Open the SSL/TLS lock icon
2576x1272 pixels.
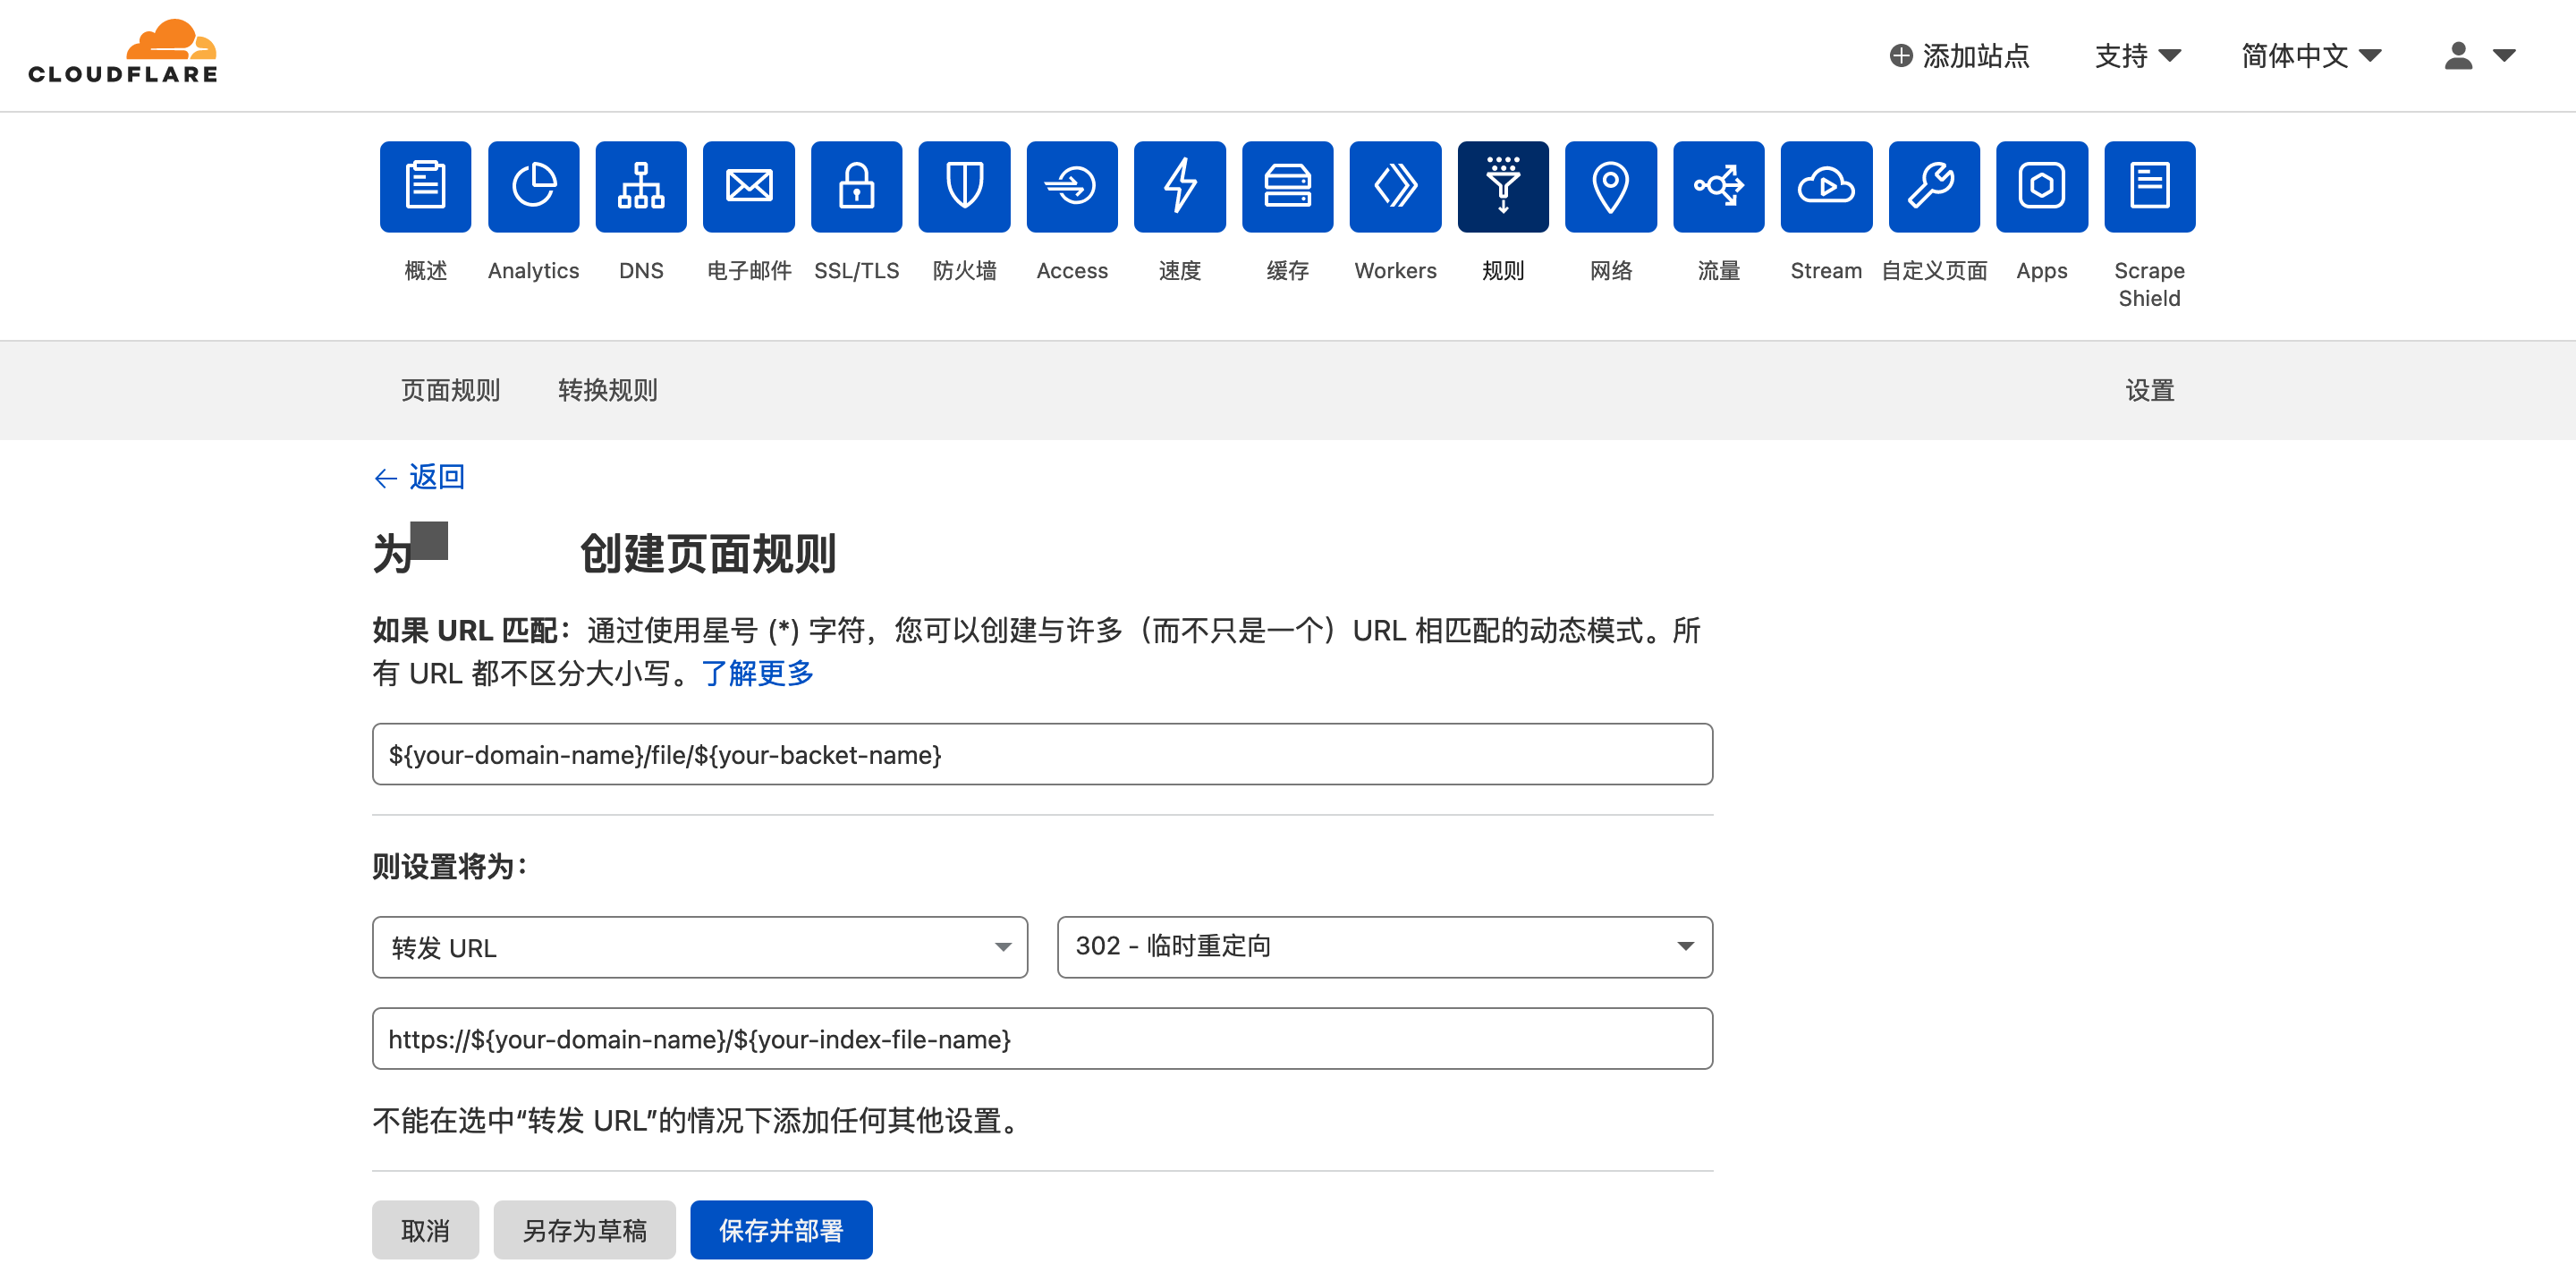(856, 187)
